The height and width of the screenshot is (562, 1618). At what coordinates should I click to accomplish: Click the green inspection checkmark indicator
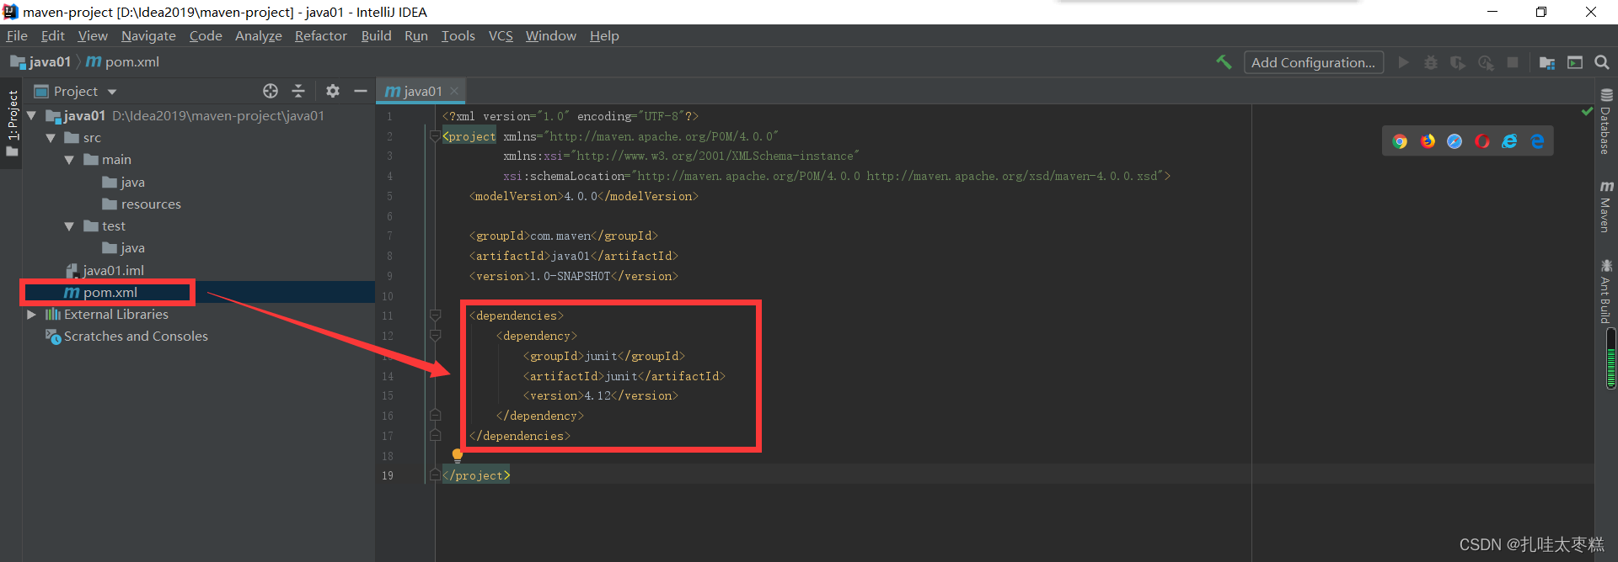pyautogui.click(x=1587, y=111)
